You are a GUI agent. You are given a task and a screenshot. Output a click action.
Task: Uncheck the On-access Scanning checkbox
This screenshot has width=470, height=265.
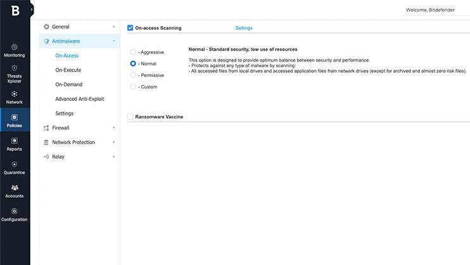click(130, 28)
